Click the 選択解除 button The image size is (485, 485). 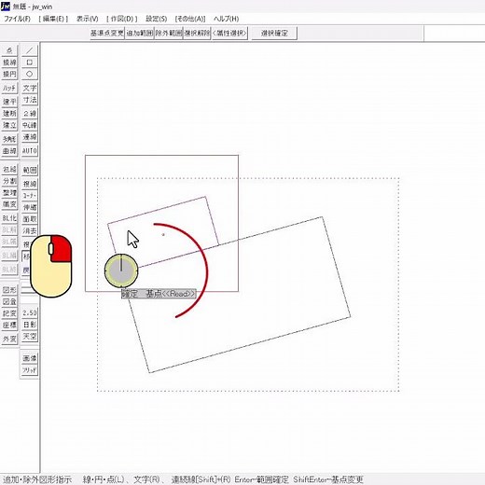pos(197,33)
